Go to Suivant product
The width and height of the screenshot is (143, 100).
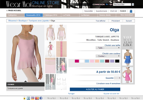click(x=129, y=21)
